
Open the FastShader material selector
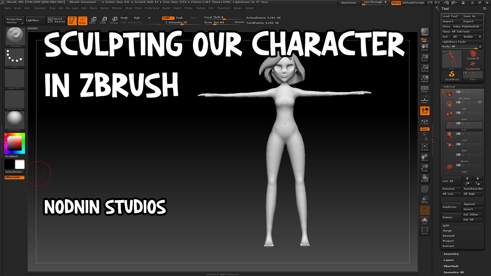(x=15, y=121)
